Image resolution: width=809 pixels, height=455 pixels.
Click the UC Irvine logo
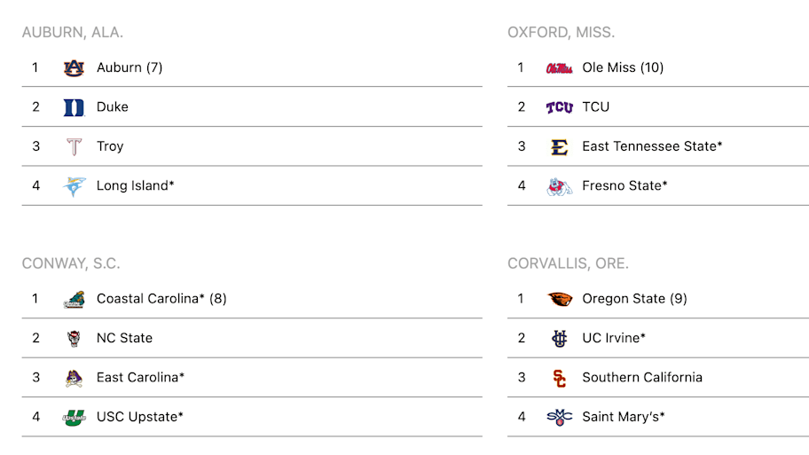pyautogui.click(x=559, y=339)
